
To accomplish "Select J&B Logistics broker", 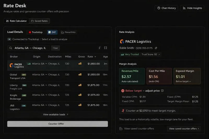I will coord(15,107).
